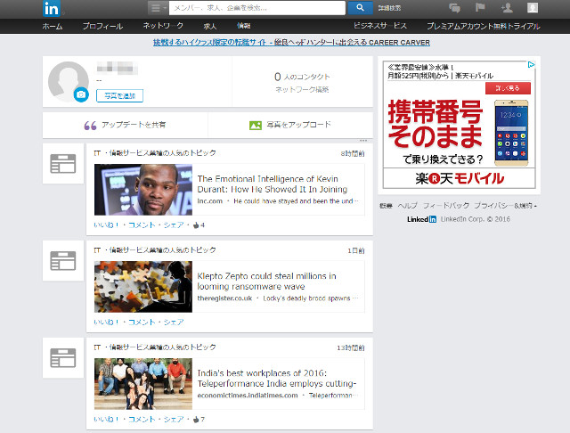Image resolution: width=570 pixels, height=433 pixels.
Task: Open the Klepto Zepto ransomware headline
Action: [266, 281]
